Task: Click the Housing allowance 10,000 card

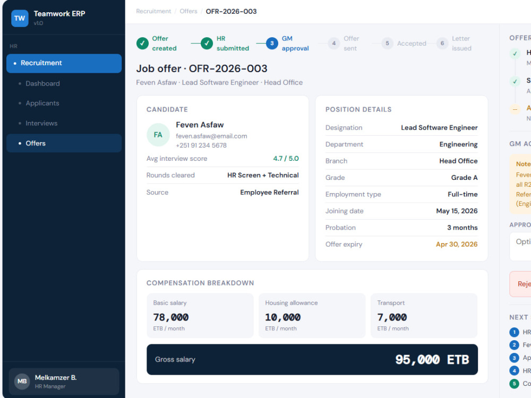Action: (x=312, y=315)
